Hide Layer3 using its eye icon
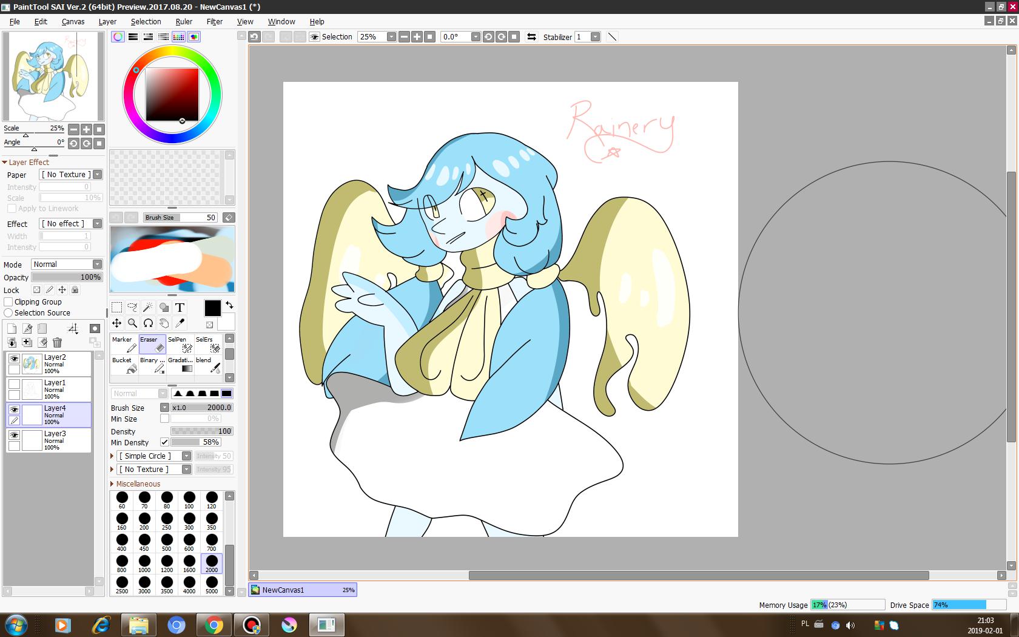The width and height of the screenshot is (1019, 637). click(x=14, y=435)
